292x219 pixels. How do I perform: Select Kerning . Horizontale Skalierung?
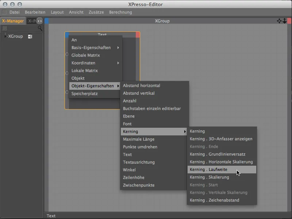click(222, 162)
